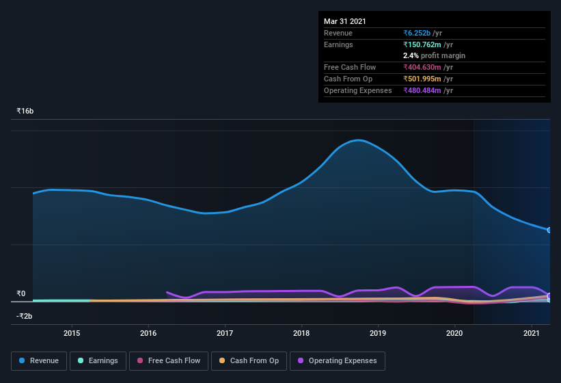Click the ₹480.484m operating expenses value
561x383 pixels.
(x=422, y=90)
